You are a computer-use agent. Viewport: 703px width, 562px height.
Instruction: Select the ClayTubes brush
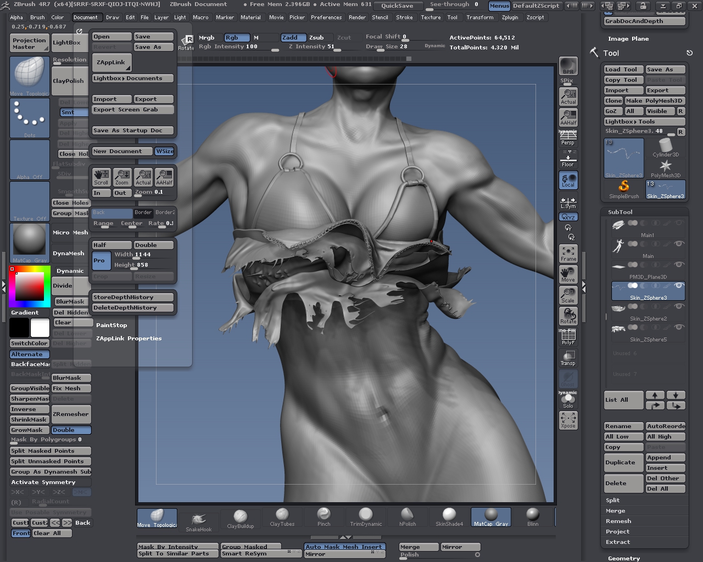pos(282,517)
